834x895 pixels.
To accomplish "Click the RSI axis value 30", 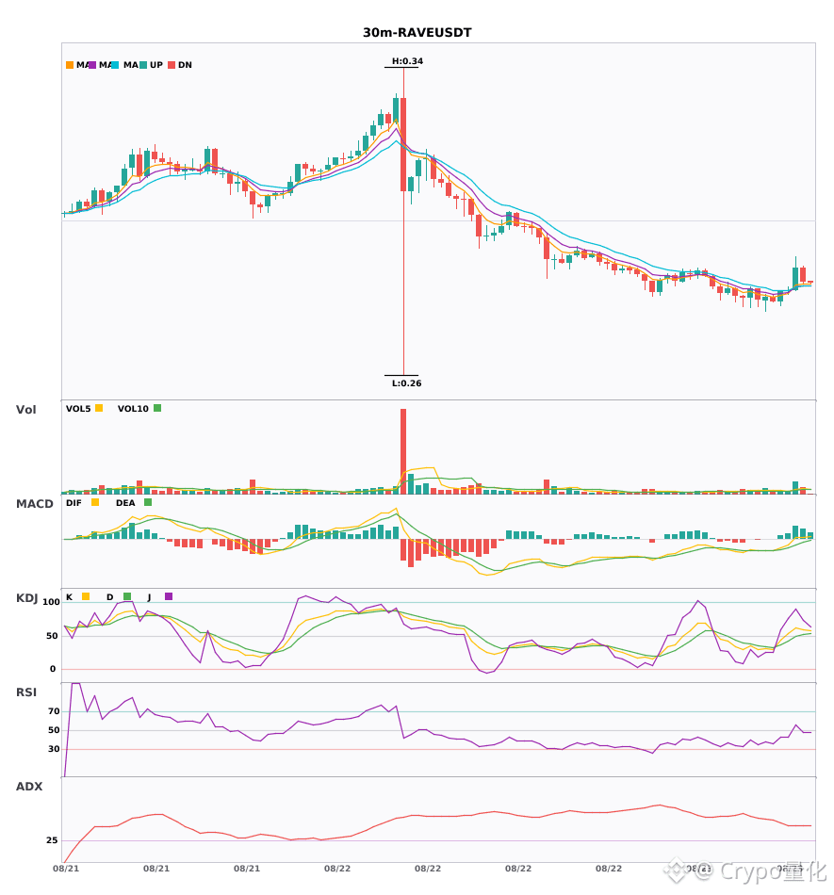I will click(54, 749).
